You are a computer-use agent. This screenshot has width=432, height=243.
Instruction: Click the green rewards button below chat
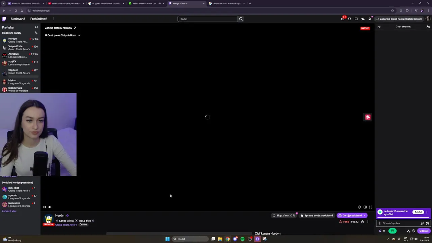(392, 231)
